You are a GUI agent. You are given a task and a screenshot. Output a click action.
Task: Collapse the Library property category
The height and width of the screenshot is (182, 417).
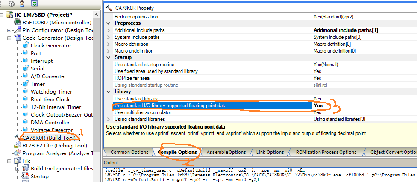pyautogui.click(x=108, y=91)
